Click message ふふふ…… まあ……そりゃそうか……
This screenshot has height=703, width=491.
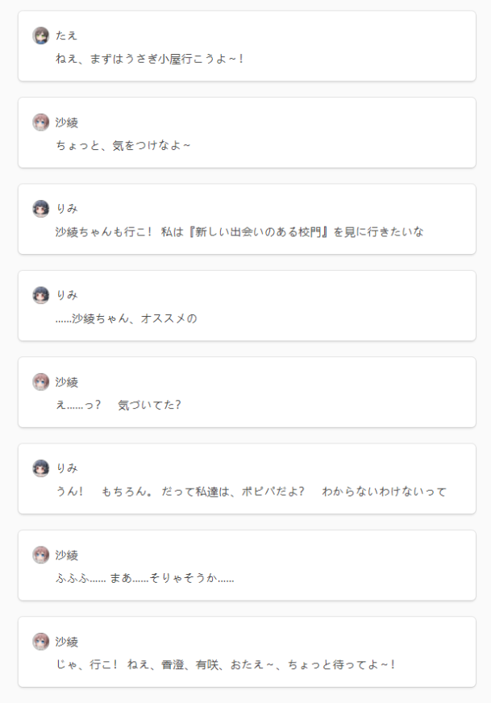144,578
